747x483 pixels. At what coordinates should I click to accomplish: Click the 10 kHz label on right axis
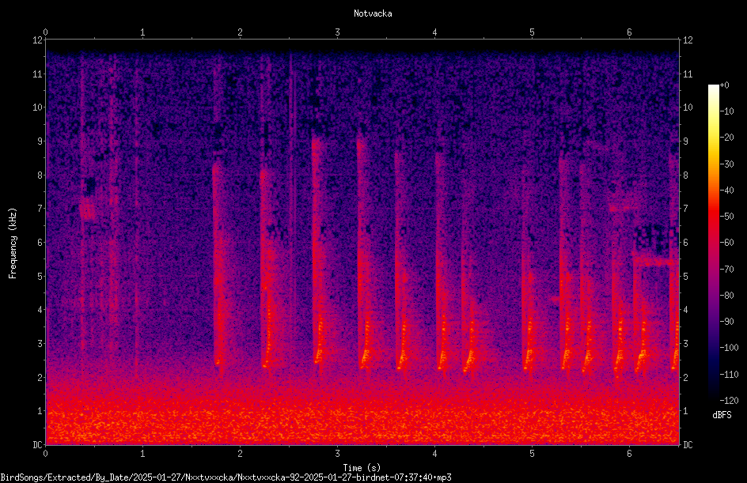tap(688, 108)
